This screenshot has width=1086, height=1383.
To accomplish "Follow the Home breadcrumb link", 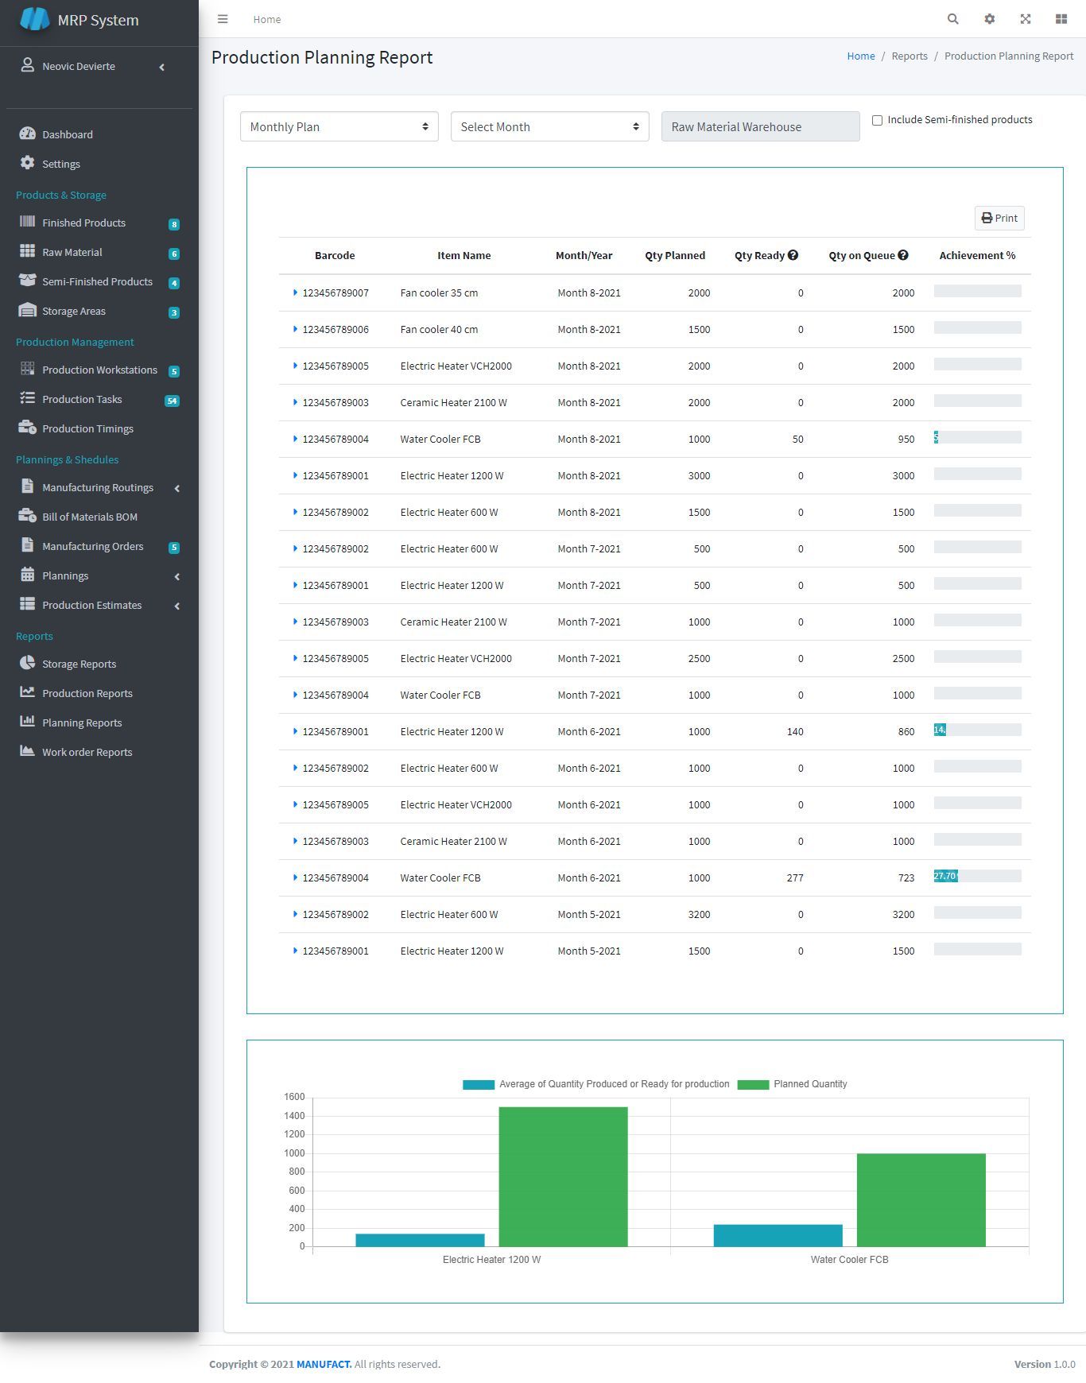I will pyautogui.click(x=861, y=56).
